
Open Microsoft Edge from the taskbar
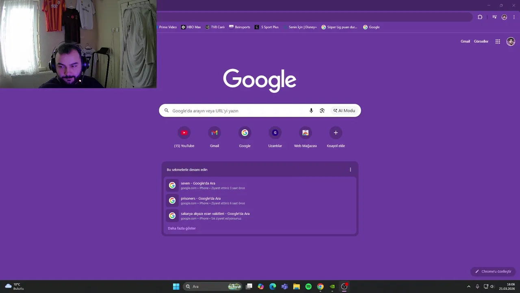(273, 286)
